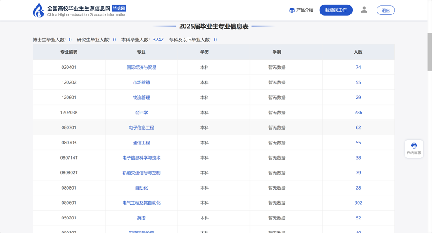Image resolution: width=432 pixels, height=233 pixels.
Task: Click the 我要找工作 button
Action: click(336, 10)
